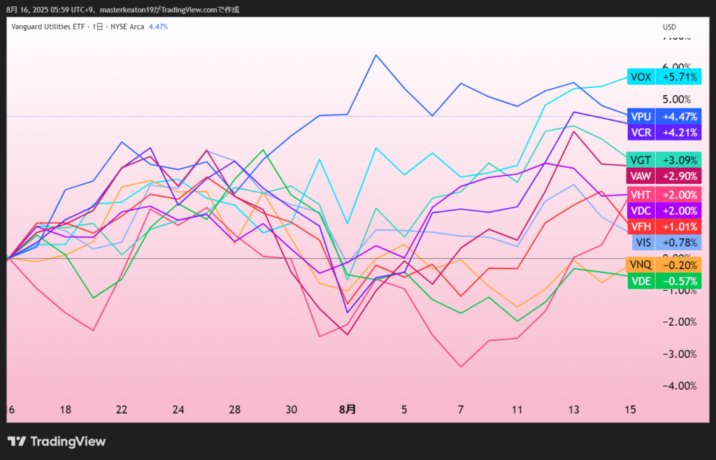Click the −3.00% price scale label
The height and width of the screenshot is (460, 716).
pos(680,354)
